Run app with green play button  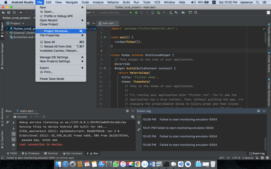click(130, 13)
